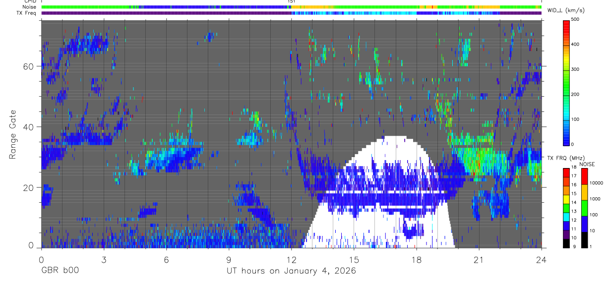Click the blue segment of NOISE color bar
Screen dimensions: 609x281
(x=585, y=224)
